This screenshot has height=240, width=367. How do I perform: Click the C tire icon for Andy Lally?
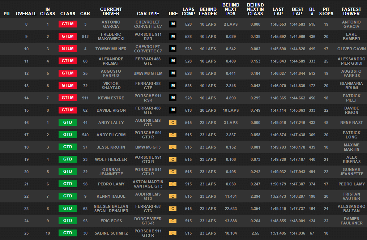[x=173, y=123]
